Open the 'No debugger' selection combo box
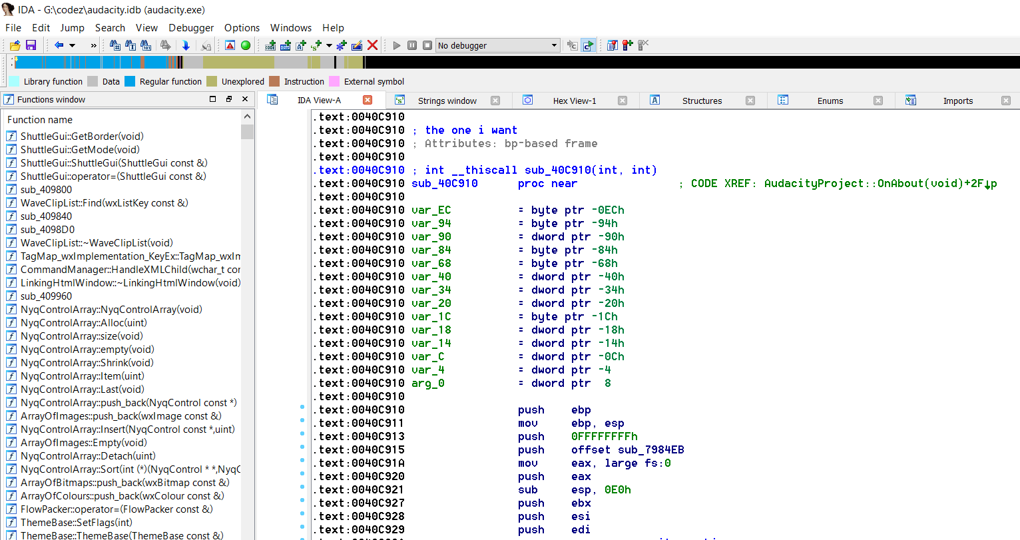Image resolution: width=1020 pixels, height=540 pixels. pyautogui.click(x=498, y=45)
